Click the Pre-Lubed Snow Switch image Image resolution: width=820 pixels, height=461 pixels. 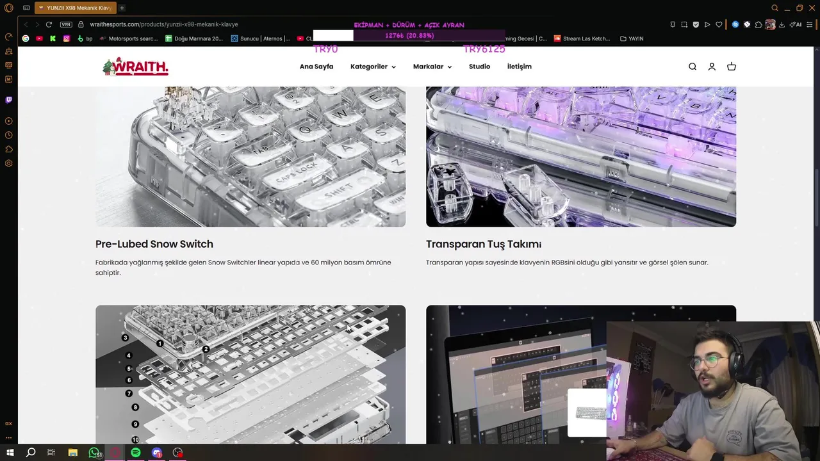pos(250,156)
